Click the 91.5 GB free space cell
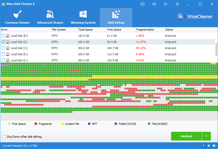This screenshot has width=218, height=149. tap(112, 36)
